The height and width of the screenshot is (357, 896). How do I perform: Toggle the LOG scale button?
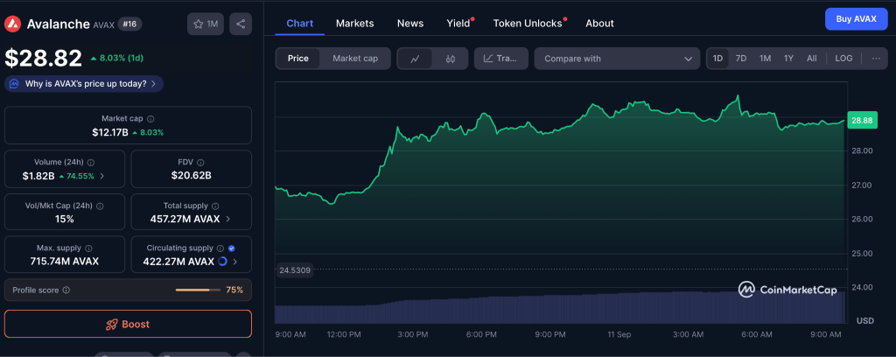pyautogui.click(x=843, y=59)
